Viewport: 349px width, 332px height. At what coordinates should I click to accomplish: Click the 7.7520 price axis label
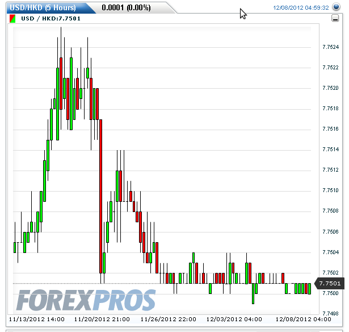click(x=330, y=88)
